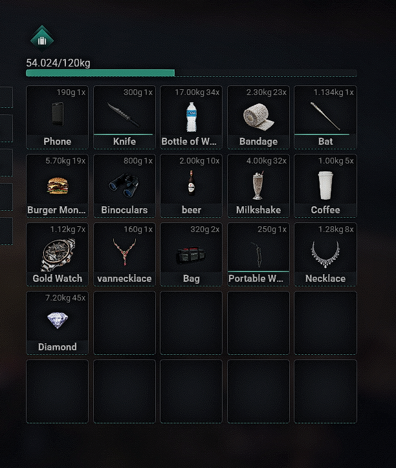Click the Diamond item stack

[57, 323]
